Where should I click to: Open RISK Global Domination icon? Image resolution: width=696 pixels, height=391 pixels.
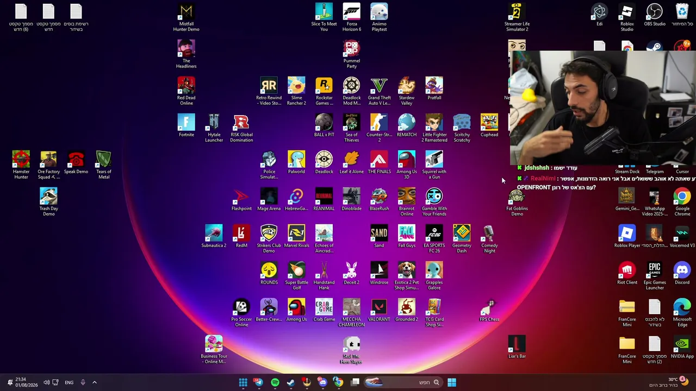point(241,128)
